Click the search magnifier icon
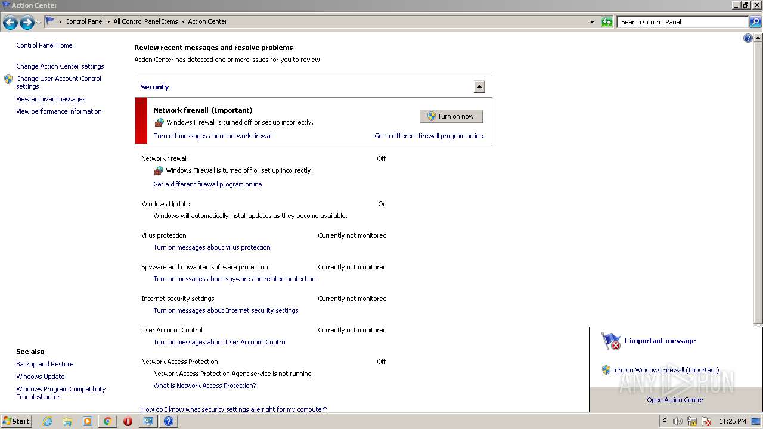763x429 pixels. (x=755, y=22)
